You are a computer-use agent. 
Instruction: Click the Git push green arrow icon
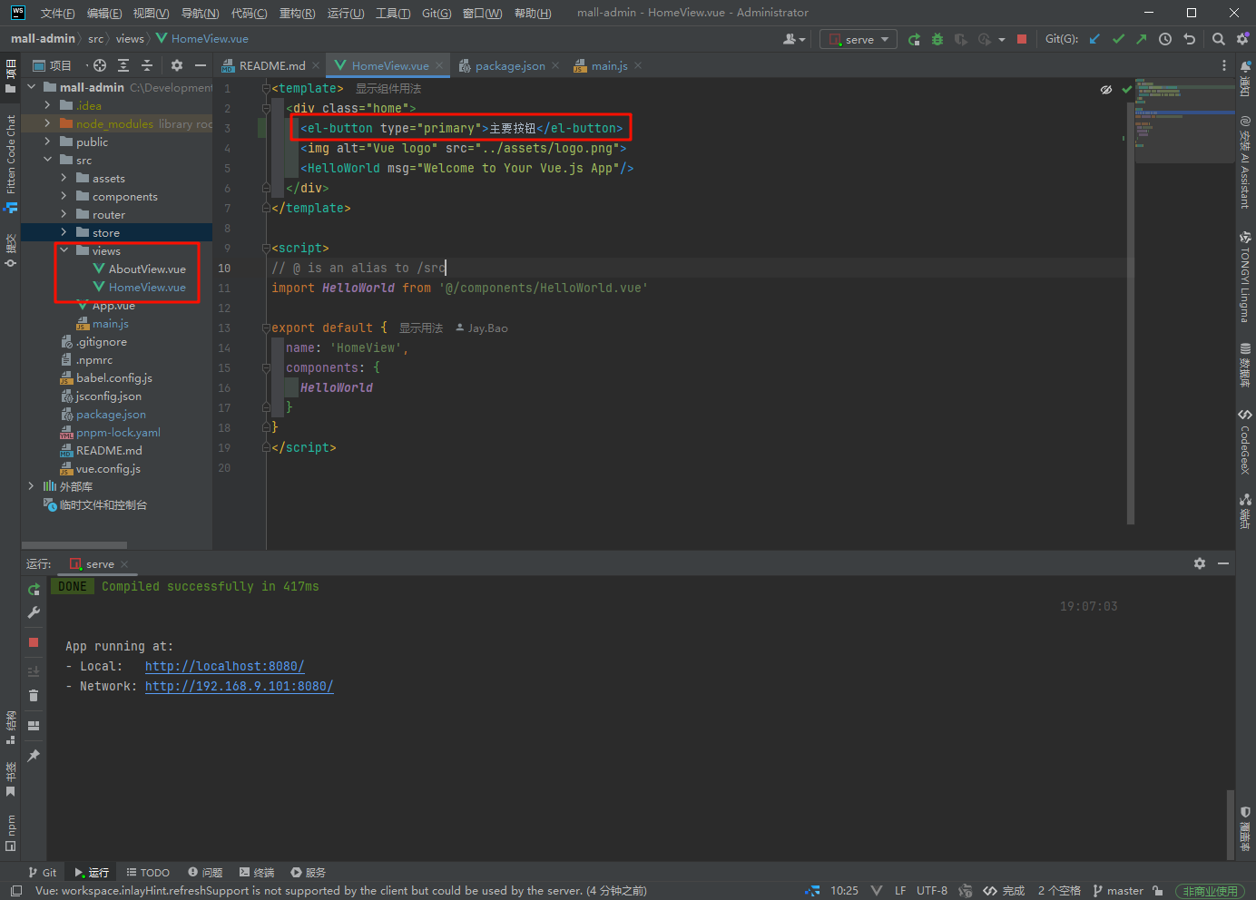click(x=1142, y=39)
